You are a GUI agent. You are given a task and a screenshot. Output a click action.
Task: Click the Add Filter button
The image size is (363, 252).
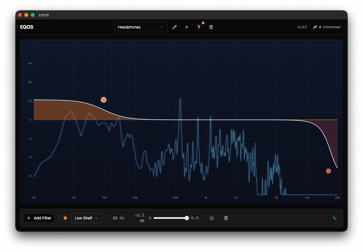click(39, 218)
